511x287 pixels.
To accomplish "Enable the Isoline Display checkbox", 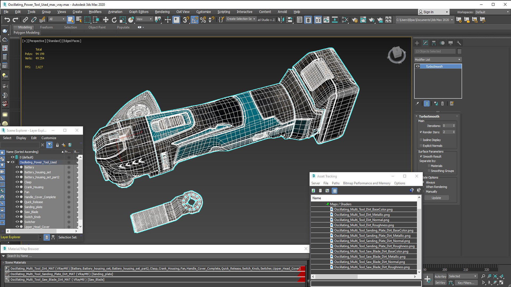I will coord(421,140).
